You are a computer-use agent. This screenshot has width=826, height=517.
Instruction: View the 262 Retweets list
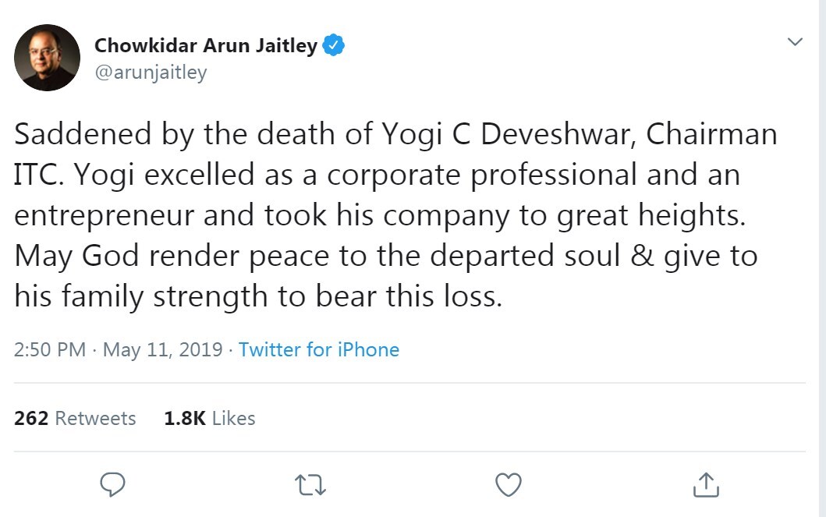point(75,419)
